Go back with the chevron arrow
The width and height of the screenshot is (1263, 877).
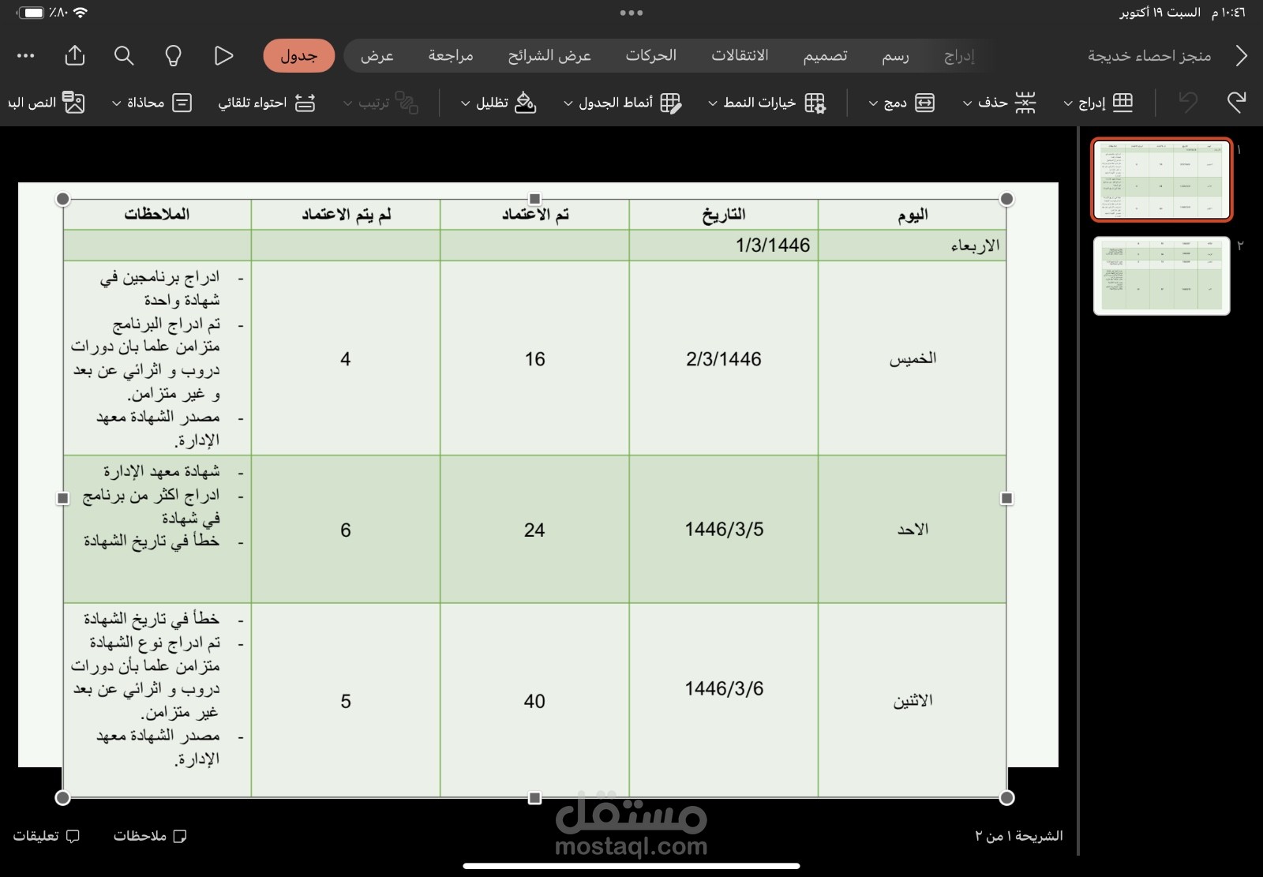pyautogui.click(x=1241, y=56)
